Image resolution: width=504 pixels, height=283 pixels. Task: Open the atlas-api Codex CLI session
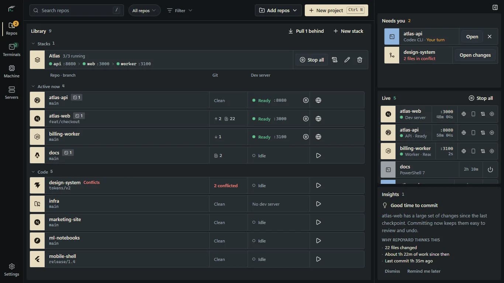(472, 36)
